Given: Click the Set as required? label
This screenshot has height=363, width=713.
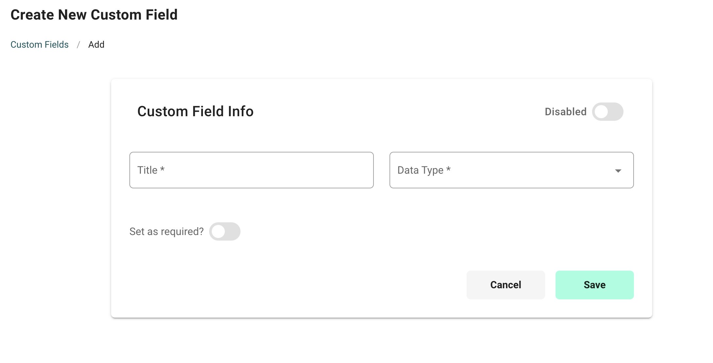Looking at the screenshot, I should [x=167, y=231].
